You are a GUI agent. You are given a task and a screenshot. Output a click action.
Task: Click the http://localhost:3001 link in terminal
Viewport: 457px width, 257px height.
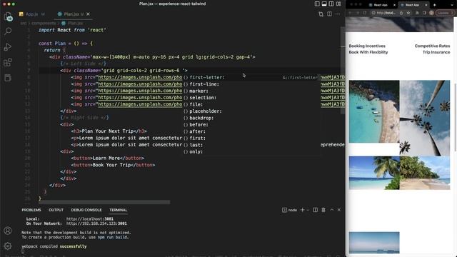(x=90, y=219)
